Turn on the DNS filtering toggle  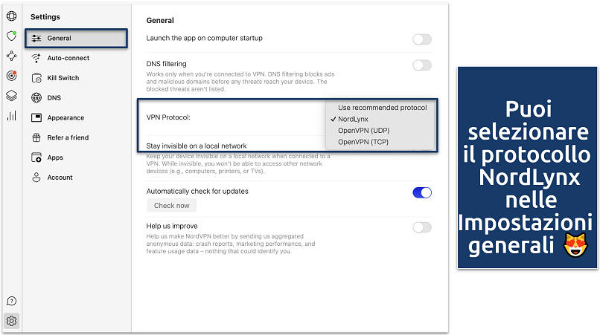click(421, 65)
